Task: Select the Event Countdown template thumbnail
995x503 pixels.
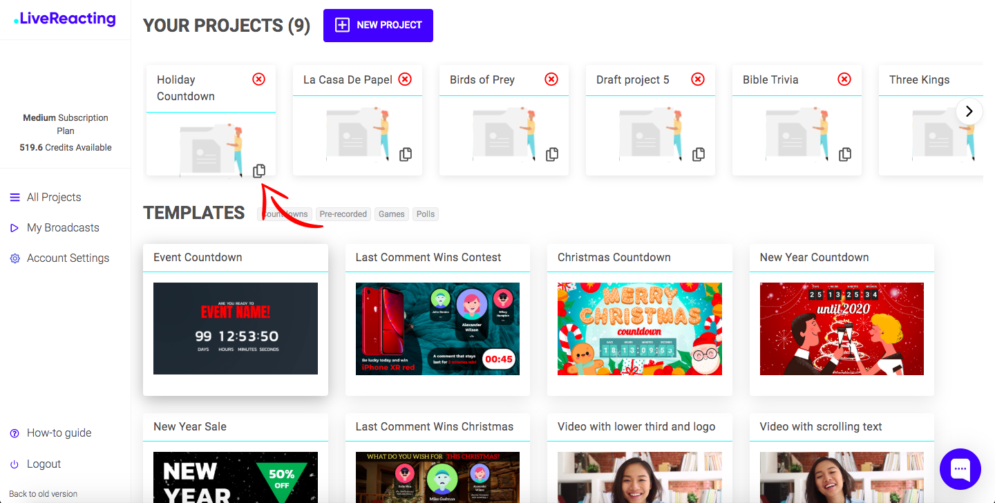Action: point(236,329)
